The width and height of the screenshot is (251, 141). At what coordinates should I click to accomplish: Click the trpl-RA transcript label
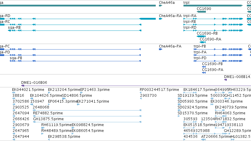point(190,16)
